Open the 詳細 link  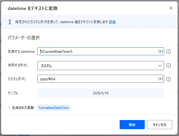tap(112, 22)
